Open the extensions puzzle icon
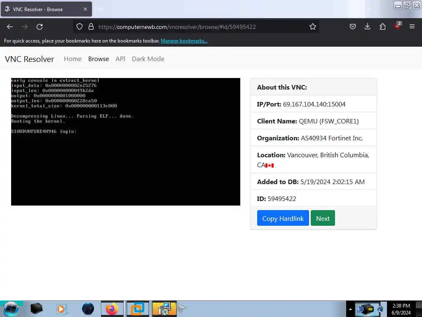Viewport: 422px width, 317px height. click(382, 27)
